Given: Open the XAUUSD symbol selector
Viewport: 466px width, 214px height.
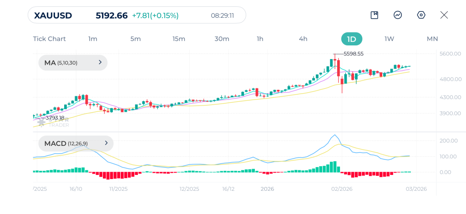Looking at the screenshot, I should click(x=53, y=15).
